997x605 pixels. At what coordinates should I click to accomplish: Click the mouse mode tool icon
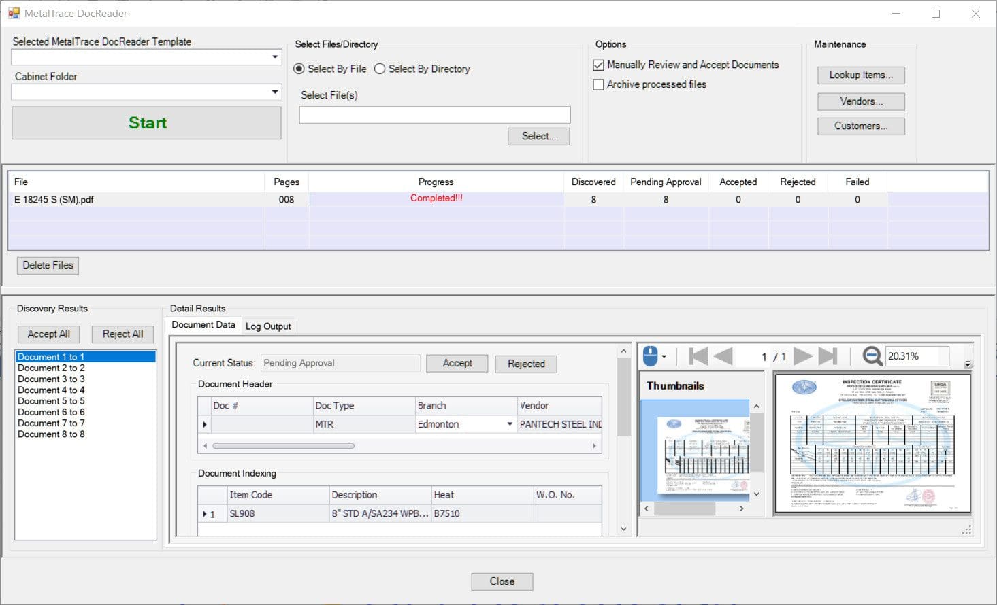click(x=651, y=356)
